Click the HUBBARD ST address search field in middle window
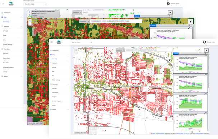The height and width of the screenshot is (139, 218). click(x=116, y=21)
